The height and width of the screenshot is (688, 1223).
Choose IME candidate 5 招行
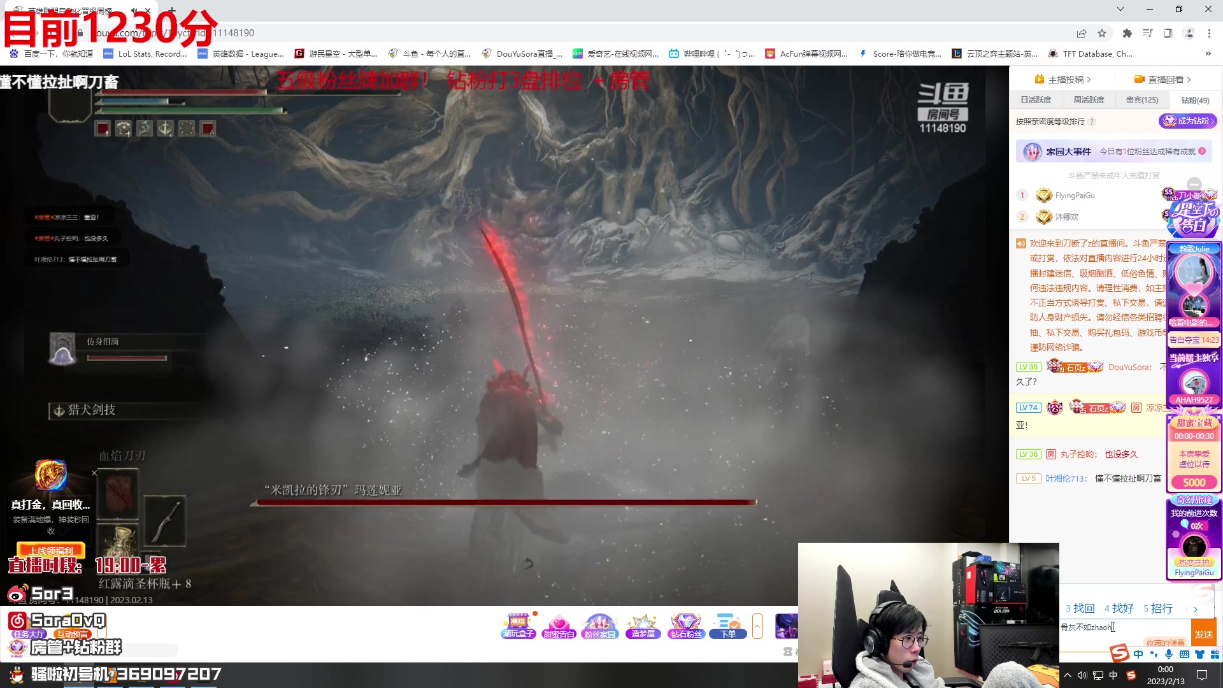tap(1158, 608)
